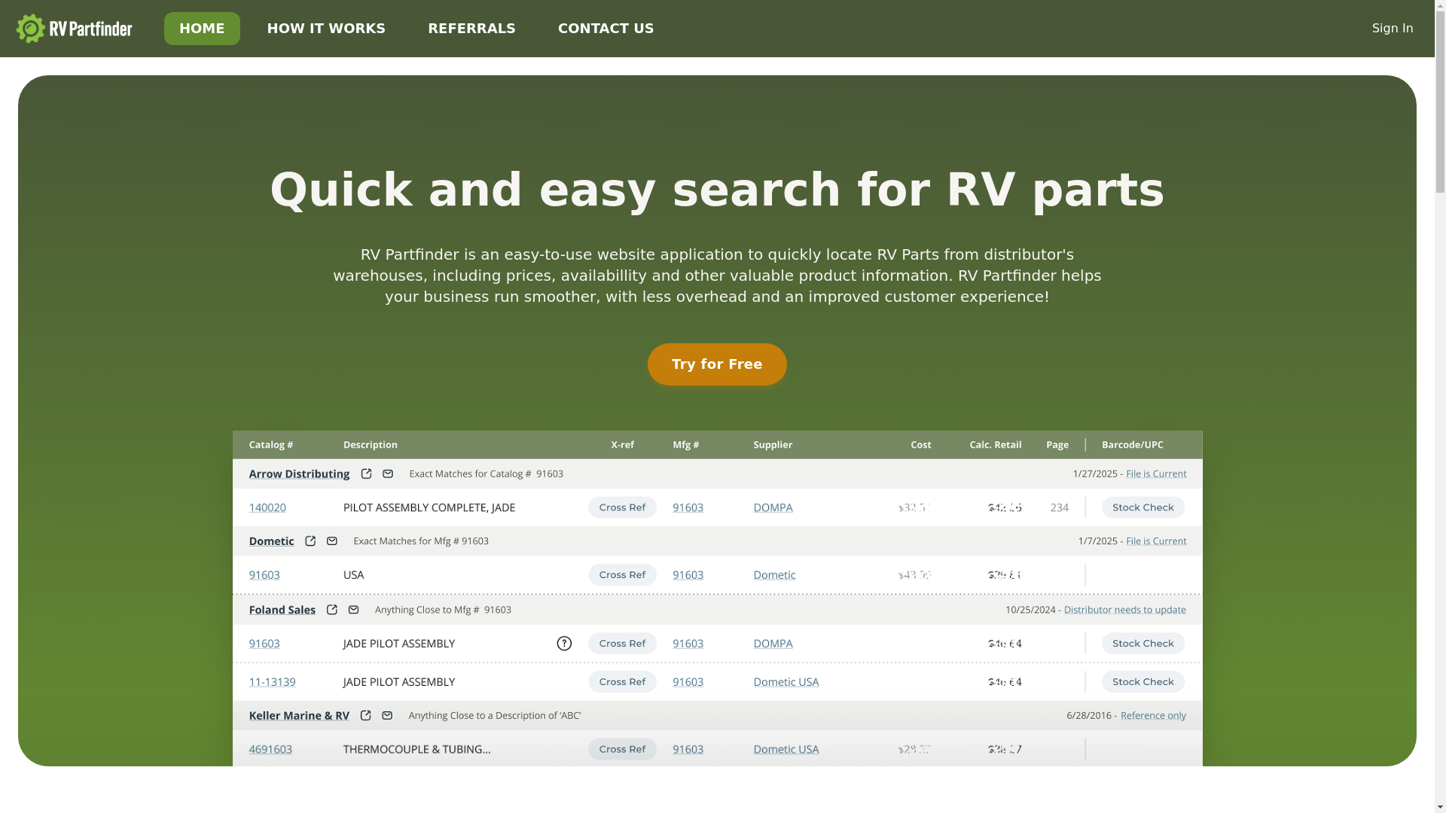Open Mfg # 91603 in the 140020 row
The image size is (1446, 813).
(688, 507)
